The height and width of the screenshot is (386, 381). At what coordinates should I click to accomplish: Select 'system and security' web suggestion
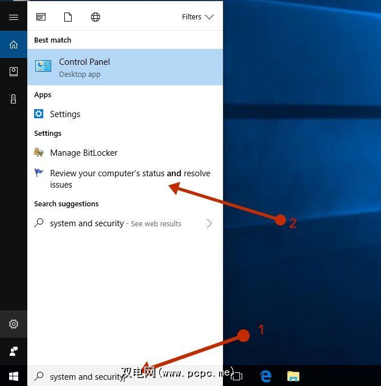point(125,223)
